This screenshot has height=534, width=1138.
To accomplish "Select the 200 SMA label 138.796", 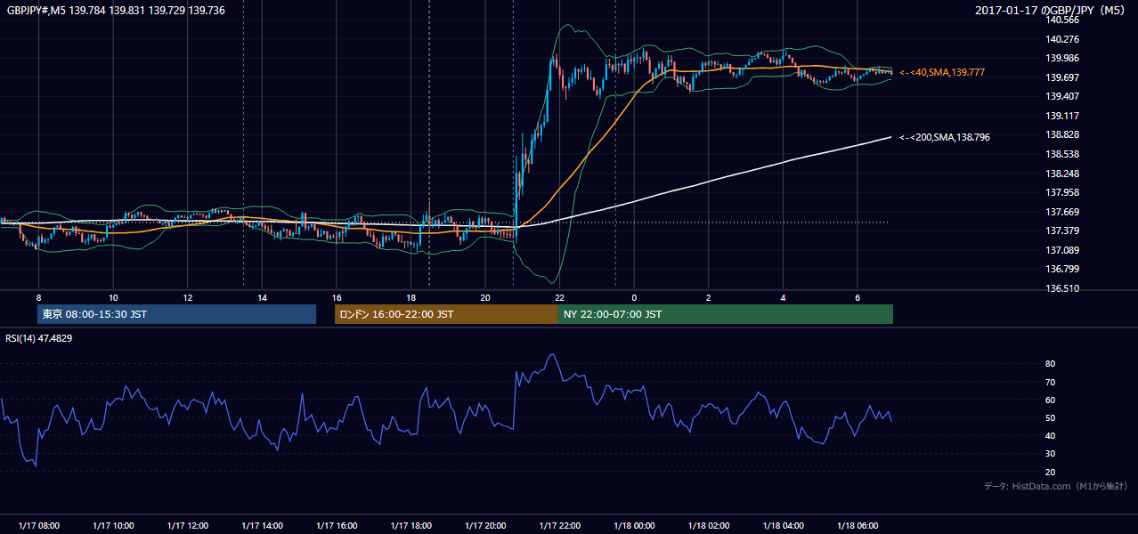I will point(944,137).
